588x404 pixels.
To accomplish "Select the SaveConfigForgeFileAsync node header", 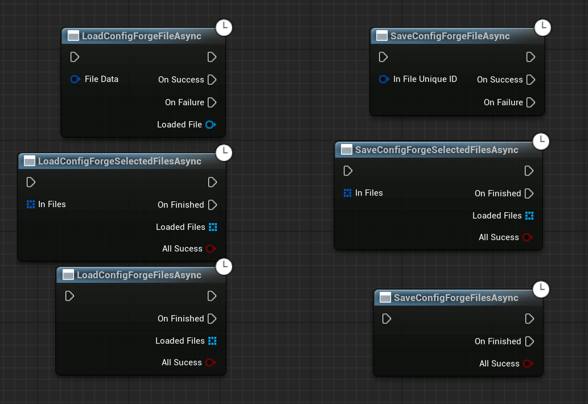I will (450, 36).
